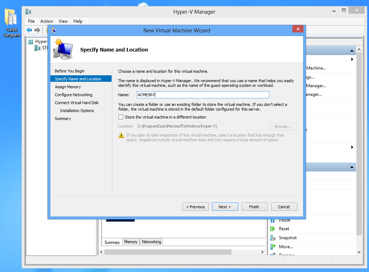The width and height of the screenshot is (369, 272).
Task: Click the back arrow toolbar icon
Action: pyautogui.click(x=29, y=30)
